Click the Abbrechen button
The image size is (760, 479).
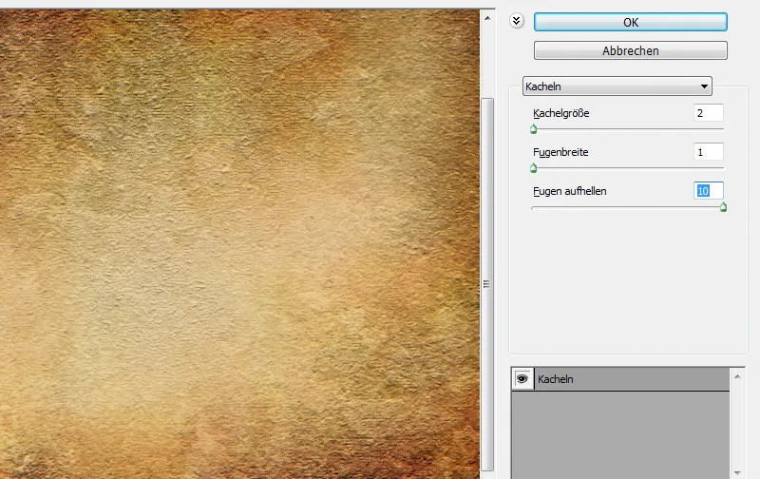(630, 50)
